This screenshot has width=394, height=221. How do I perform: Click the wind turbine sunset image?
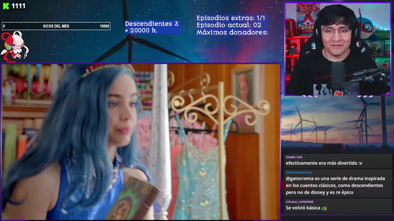tap(337, 124)
